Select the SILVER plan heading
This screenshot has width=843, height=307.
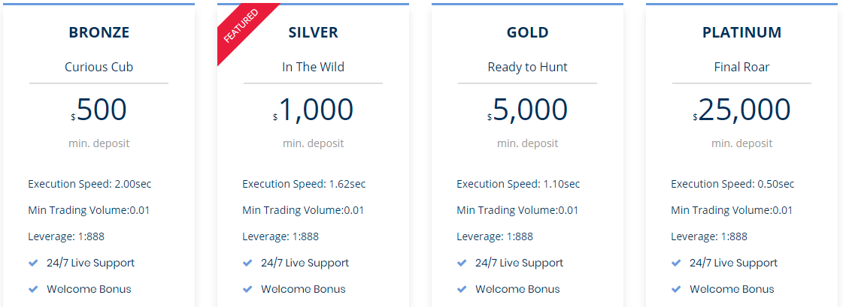[314, 32]
